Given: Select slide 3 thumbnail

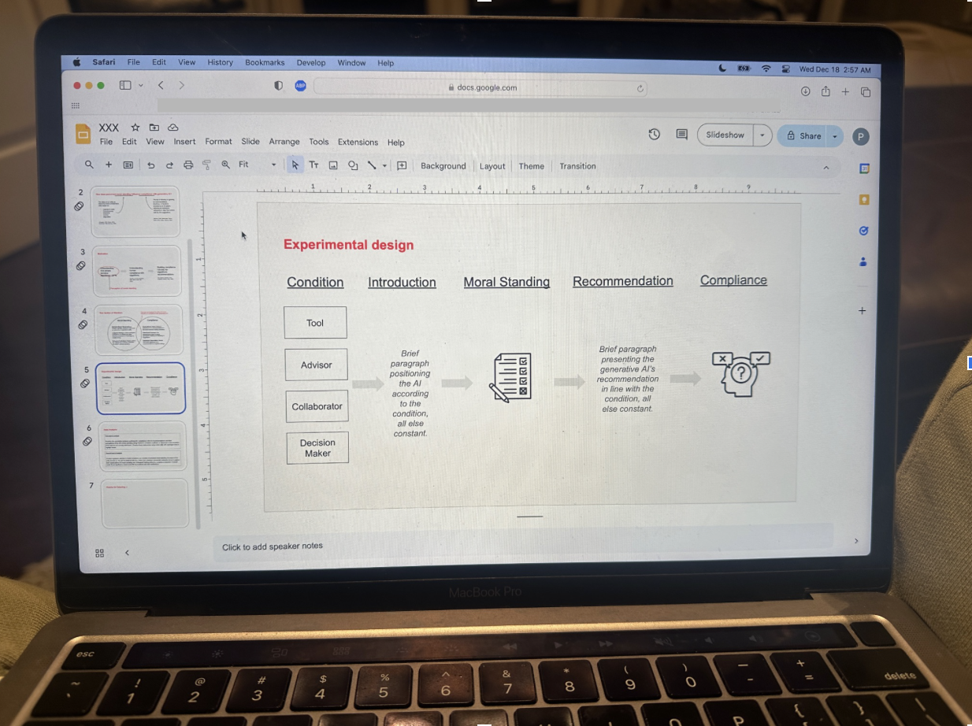Looking at the screenshot, I should click(138, 270).
